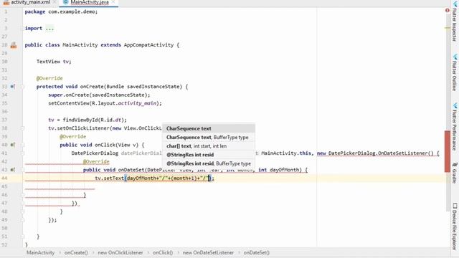Click the red error stripe on the scrollbar

[447, 151]
